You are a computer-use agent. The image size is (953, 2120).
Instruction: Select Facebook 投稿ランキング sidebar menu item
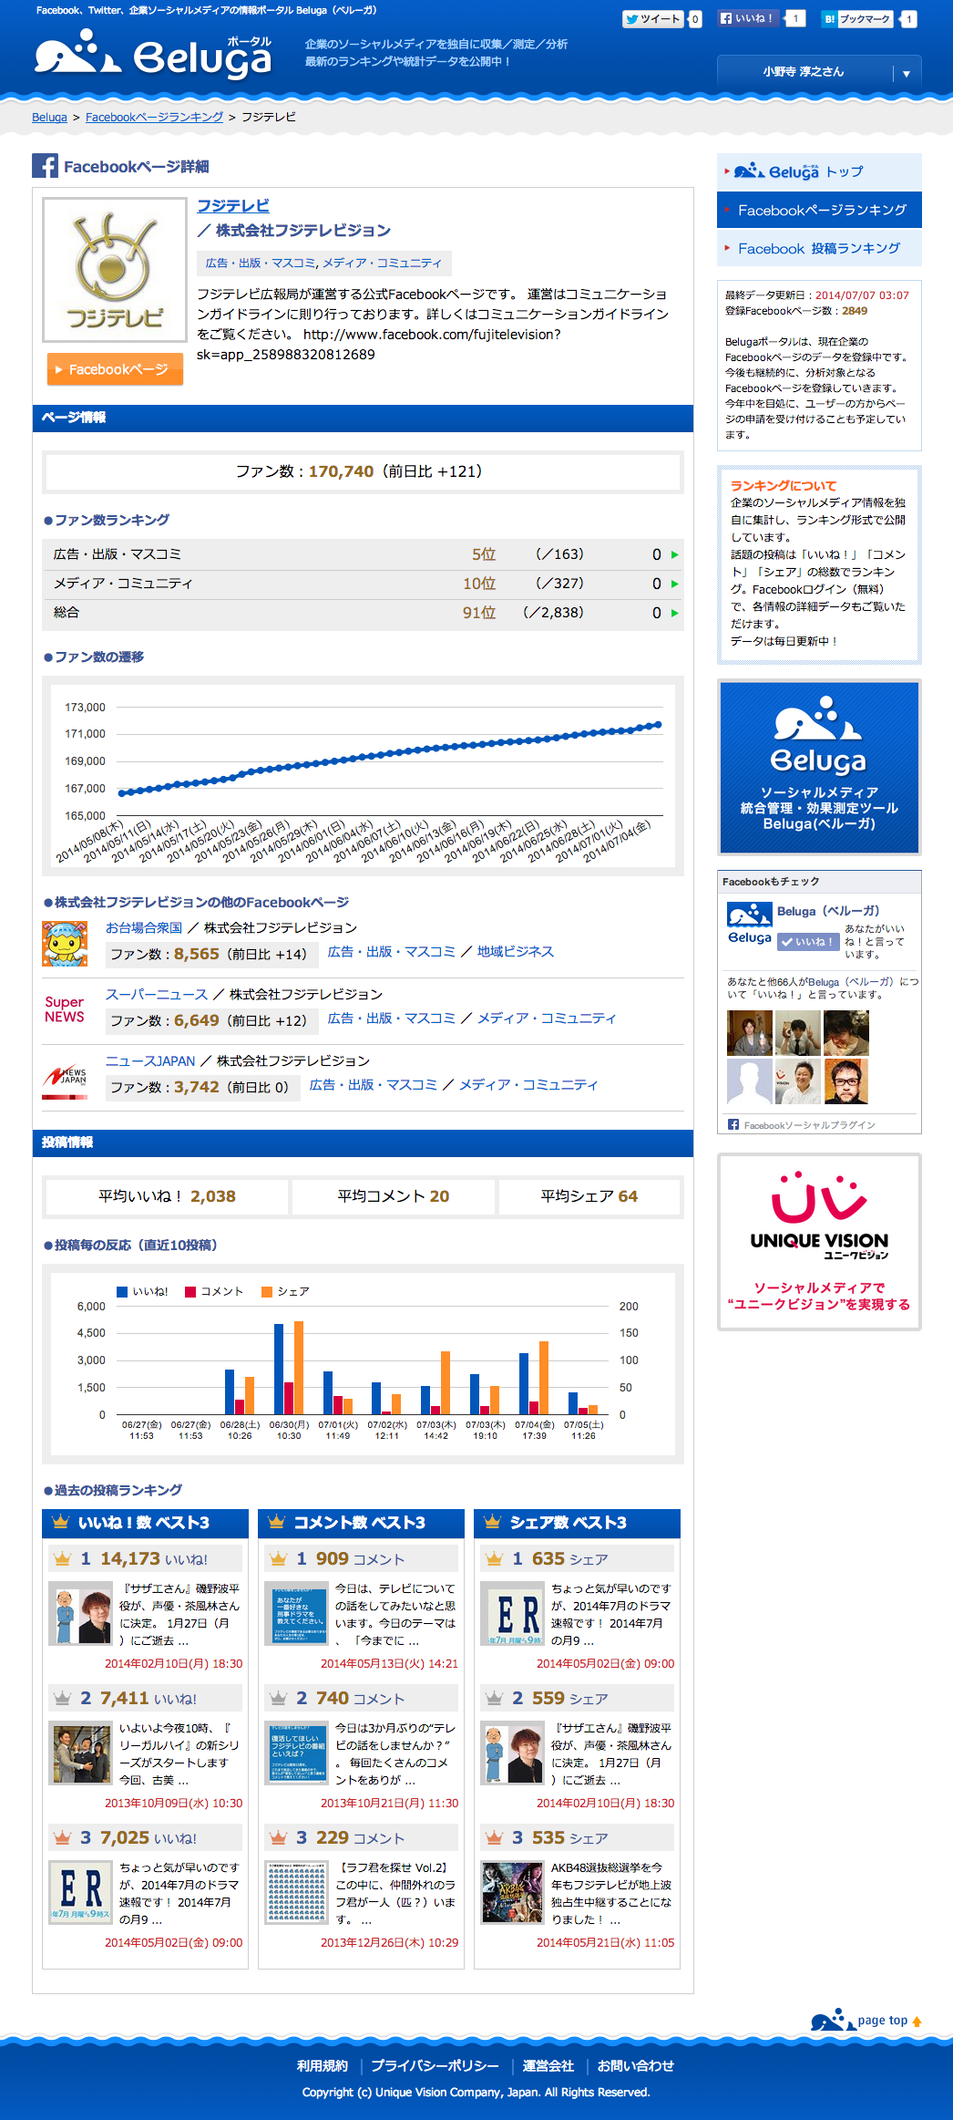[819, 248]
